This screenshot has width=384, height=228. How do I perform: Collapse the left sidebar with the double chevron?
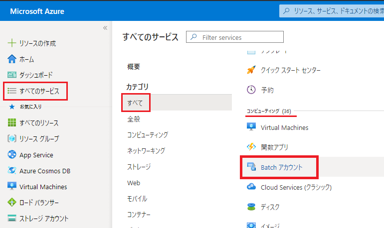(105, 28)
